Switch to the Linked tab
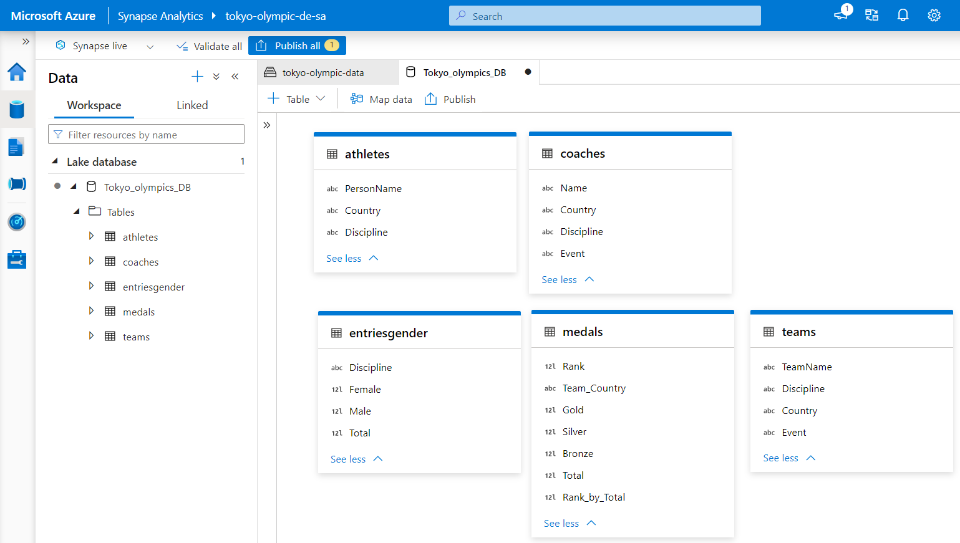This screenshot has width=960, height=543. (x=192, y=105)
